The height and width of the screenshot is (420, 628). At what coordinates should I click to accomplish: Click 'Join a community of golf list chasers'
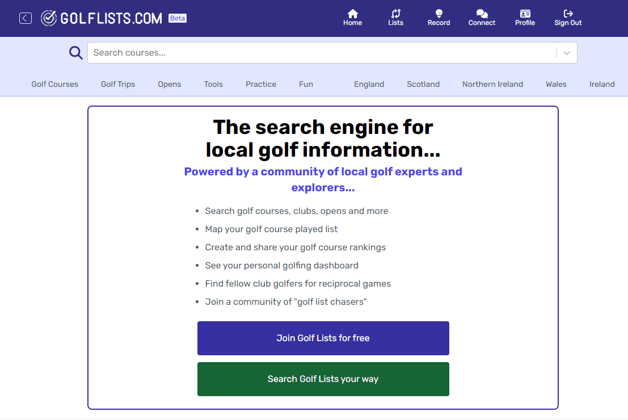tap(285, 302)
